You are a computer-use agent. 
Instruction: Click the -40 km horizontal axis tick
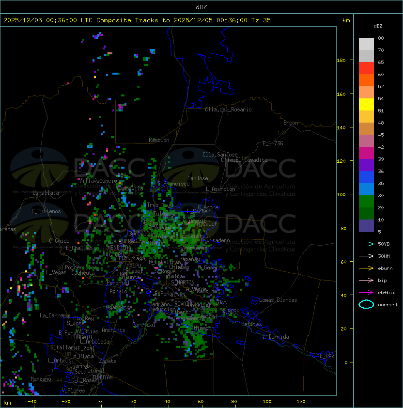[32, 402]
